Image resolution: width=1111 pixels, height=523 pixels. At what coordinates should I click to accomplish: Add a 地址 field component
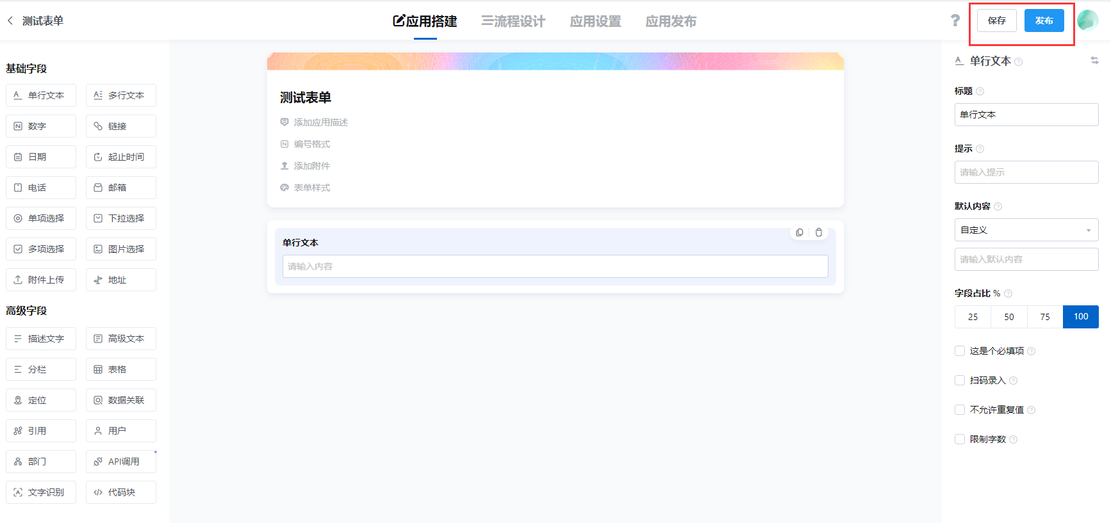[121, 280]
